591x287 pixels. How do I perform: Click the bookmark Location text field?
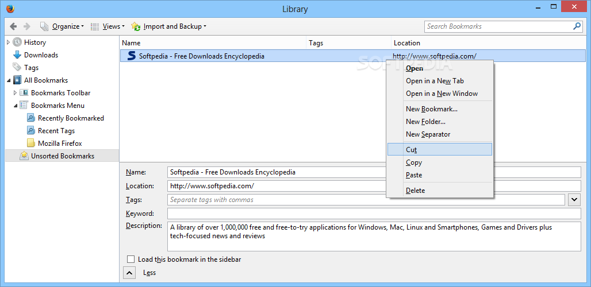[x=374, y=186]
